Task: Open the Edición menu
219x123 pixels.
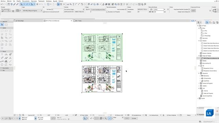Action: [9, 1]
